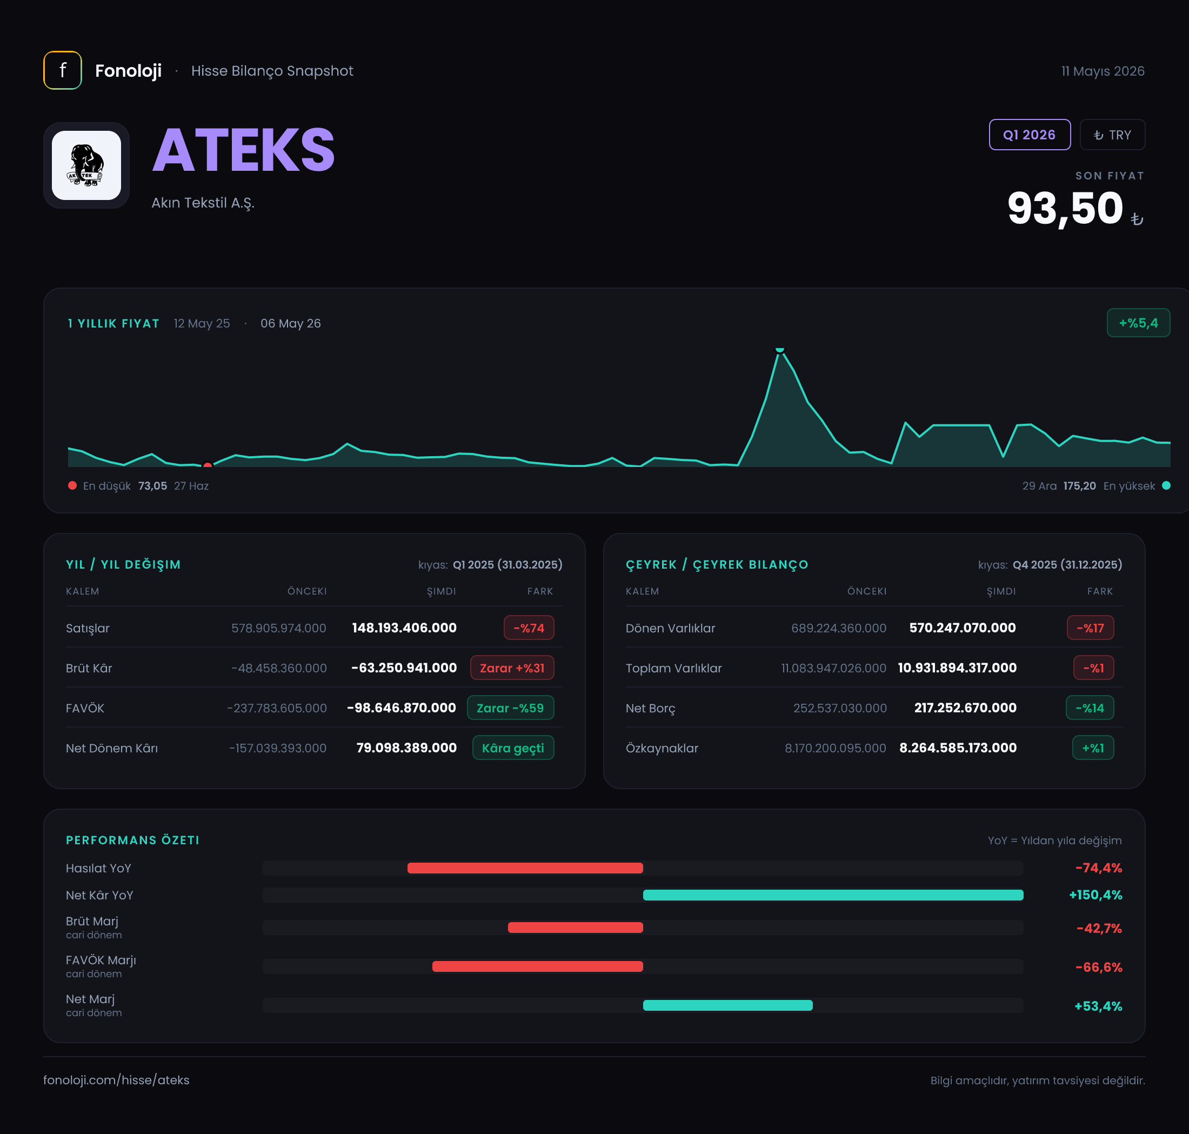This screenshot has height=1134, width=1189.
Task: Click the -%1 Toplam Varlıklar badge
Action: 1093,668
